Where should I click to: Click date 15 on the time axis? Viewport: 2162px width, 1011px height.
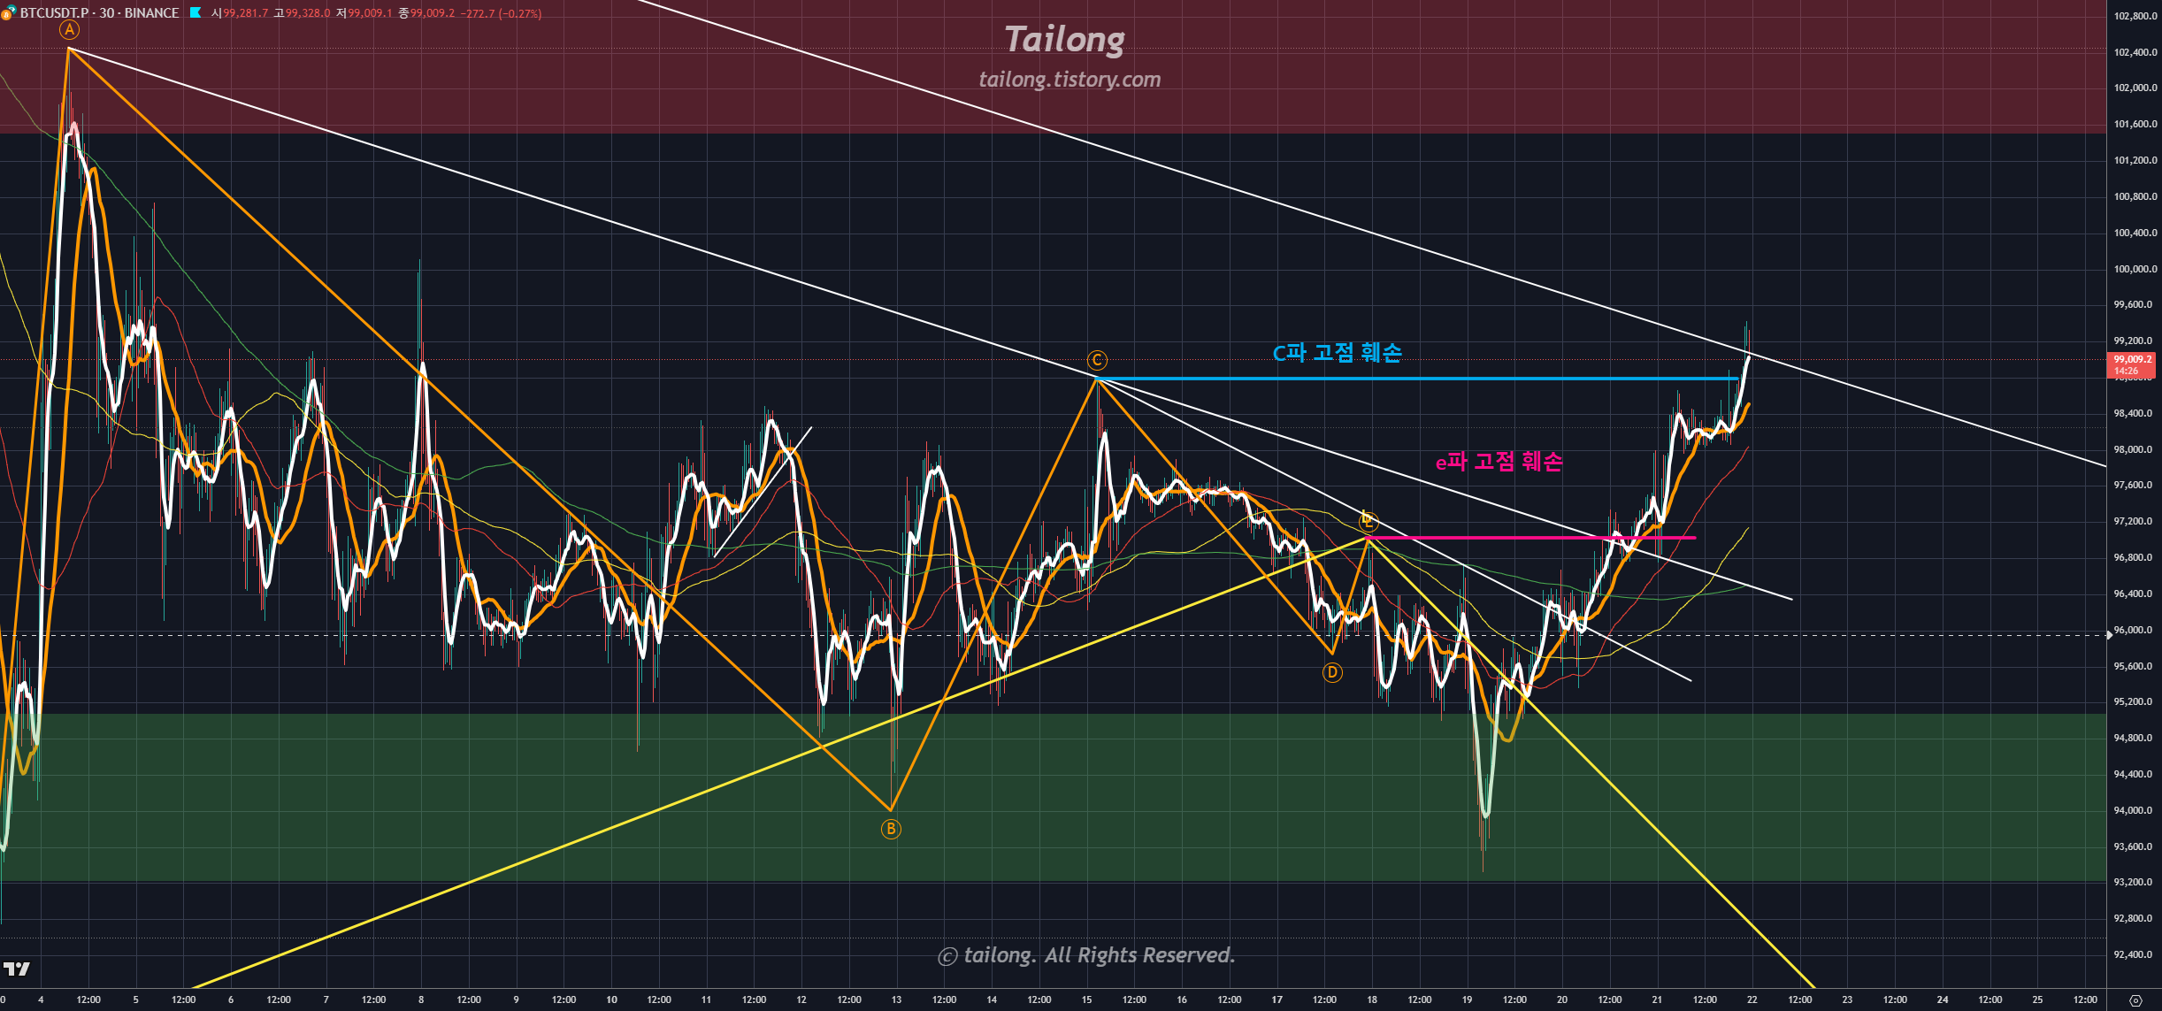[x=1086, y=1000]
